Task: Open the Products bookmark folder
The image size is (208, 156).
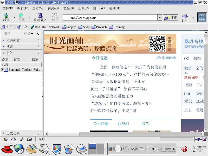Action: pos(99,27)
